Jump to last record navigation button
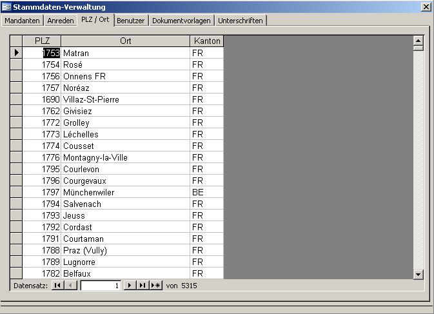The image size is (434, 314). pos(142,285)
